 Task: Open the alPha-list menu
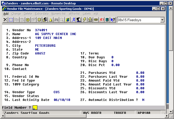pyautogui.click(x=74, y=14)
